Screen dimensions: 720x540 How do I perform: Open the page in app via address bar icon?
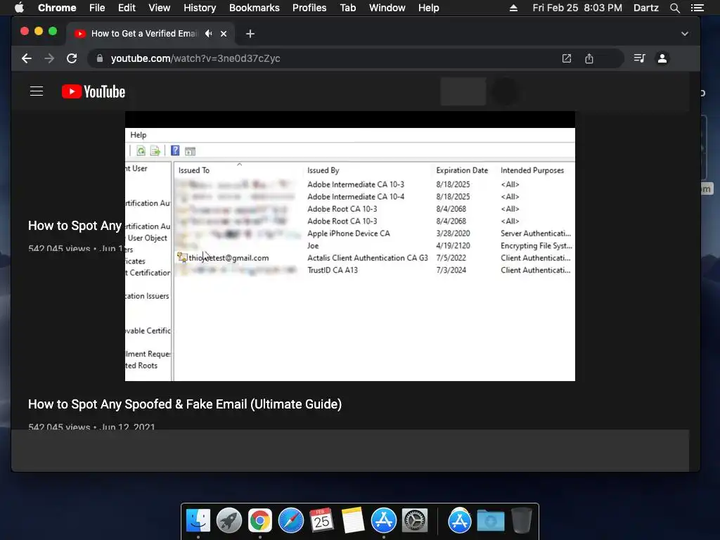pos(567,58)
